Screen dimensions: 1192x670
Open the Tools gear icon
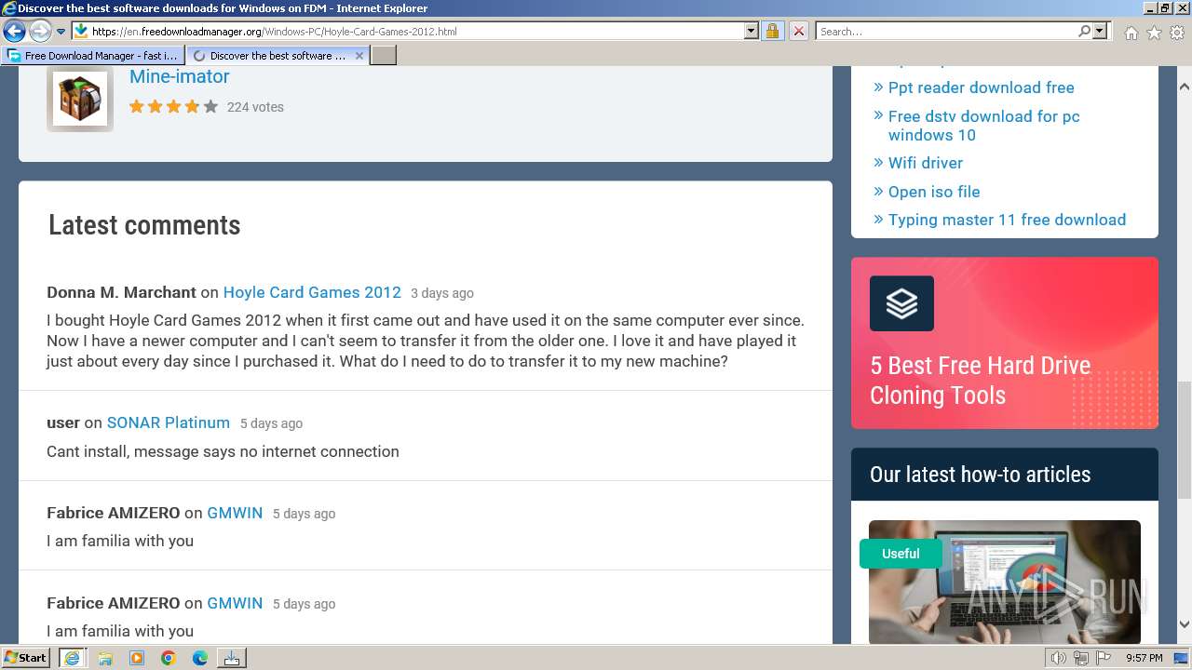1177,33
